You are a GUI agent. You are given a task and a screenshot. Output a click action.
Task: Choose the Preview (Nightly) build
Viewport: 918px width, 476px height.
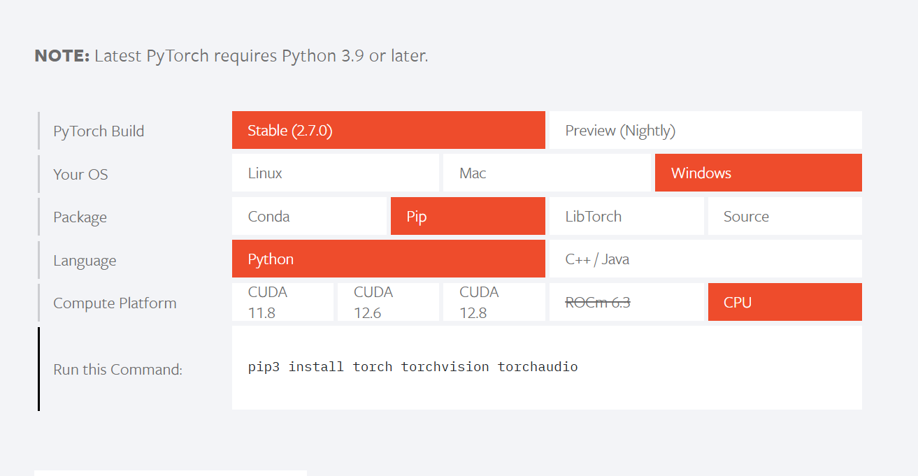pos(705,130)
